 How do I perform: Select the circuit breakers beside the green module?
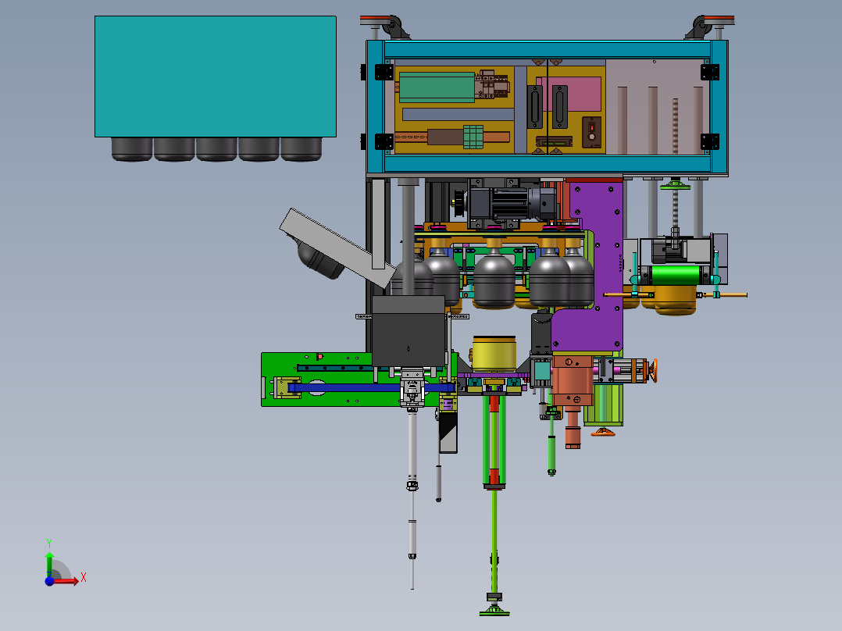491,84
